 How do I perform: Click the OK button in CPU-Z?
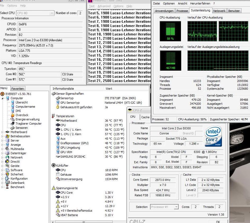218,222
